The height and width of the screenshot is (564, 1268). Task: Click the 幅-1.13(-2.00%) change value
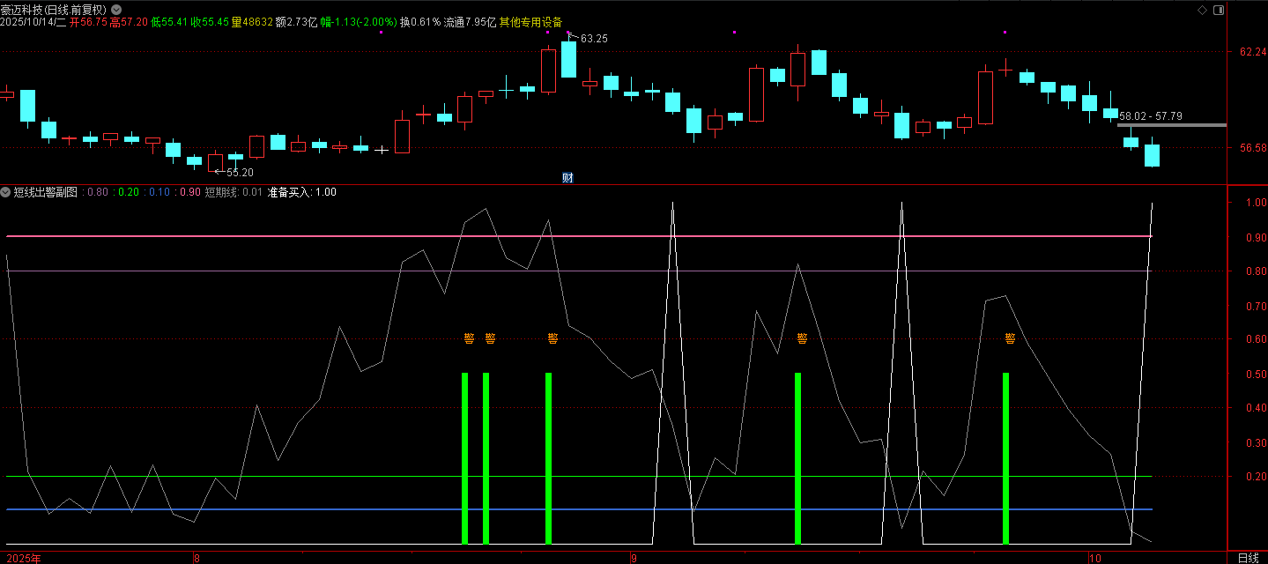(358, 22)
